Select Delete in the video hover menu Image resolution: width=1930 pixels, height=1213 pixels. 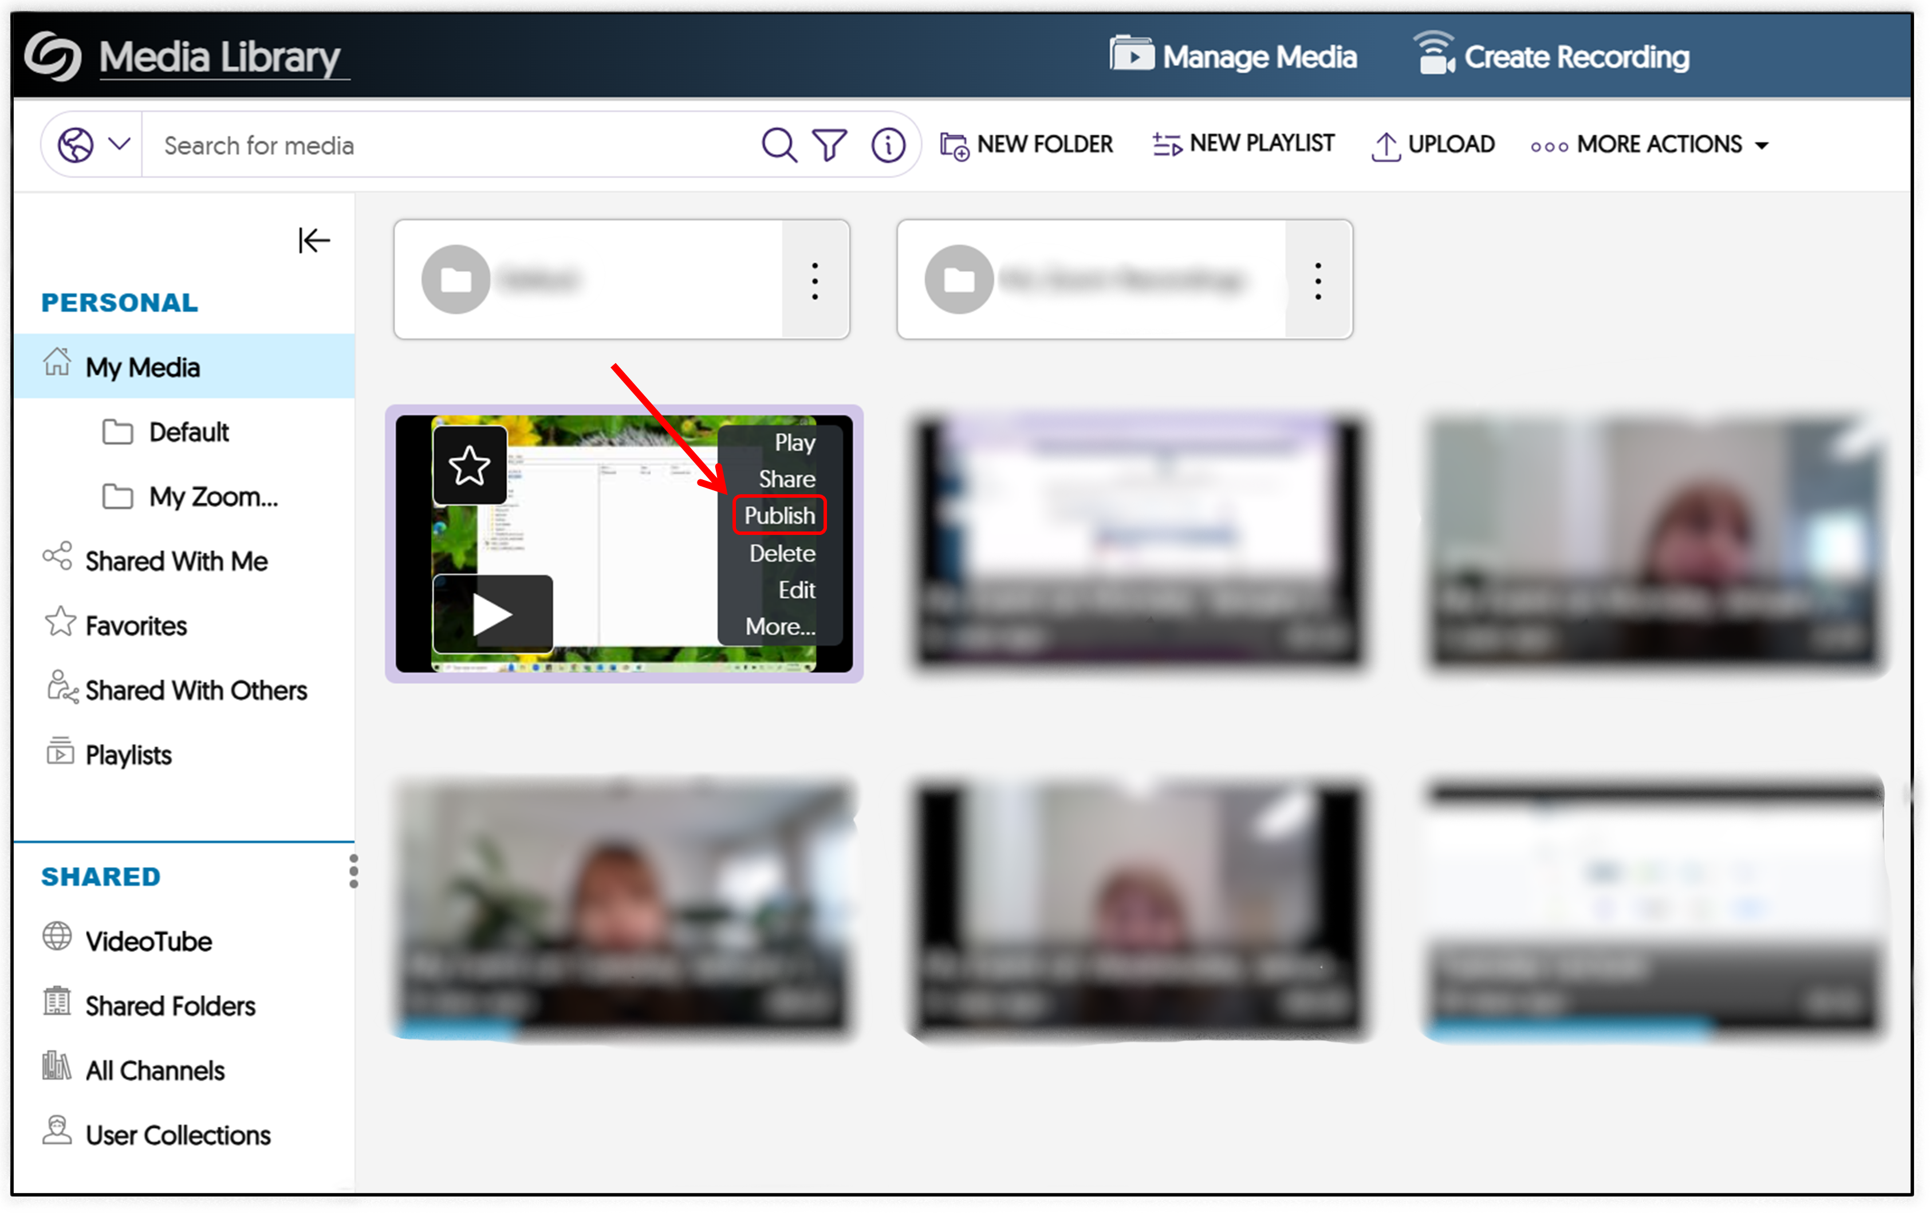(782, 553)
